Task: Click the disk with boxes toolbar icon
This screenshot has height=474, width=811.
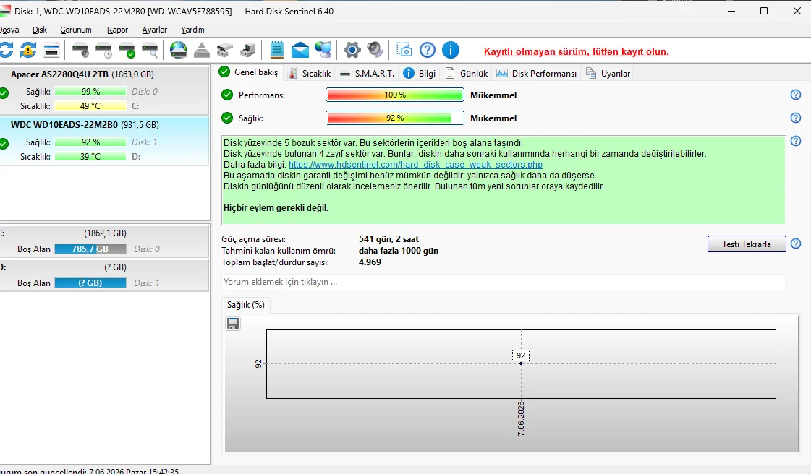Action: click(224, 50)
